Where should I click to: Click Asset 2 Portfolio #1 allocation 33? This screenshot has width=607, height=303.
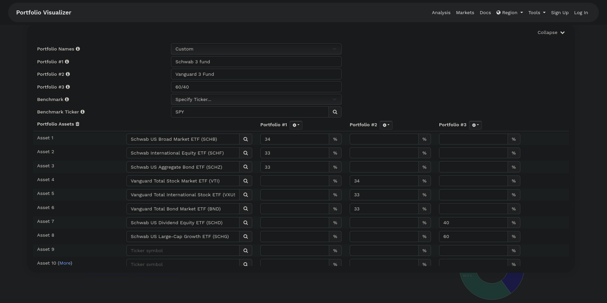(x=295, y=153)
